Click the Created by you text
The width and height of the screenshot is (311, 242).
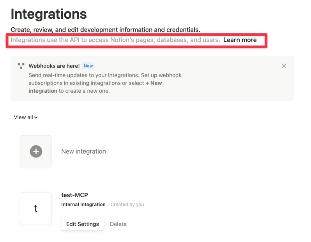pyautogui.click(x=127, y=205)
